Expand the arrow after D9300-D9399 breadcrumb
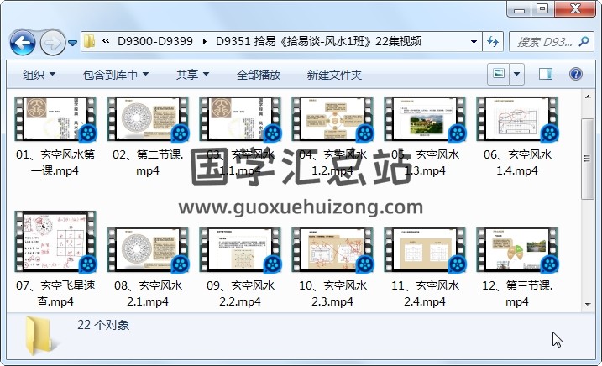602x366 pixels. pyautogui.click(x=204, y=41)
